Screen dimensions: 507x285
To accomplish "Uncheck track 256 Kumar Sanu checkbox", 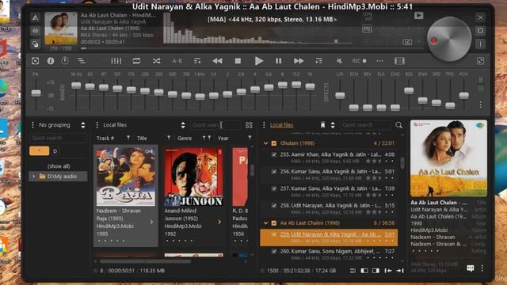I will coord(274,172).
